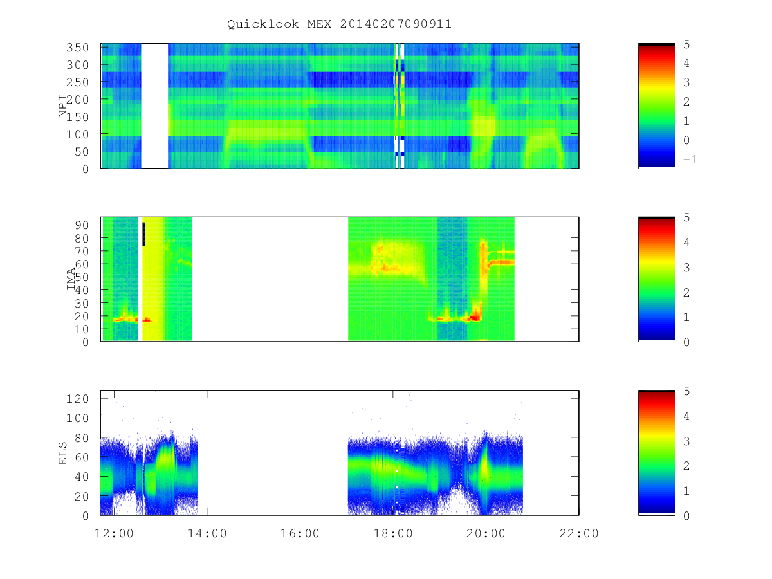Click the NPI spectrogram panel
Viewport: 772px width, 579px height.
click(340, 106)
